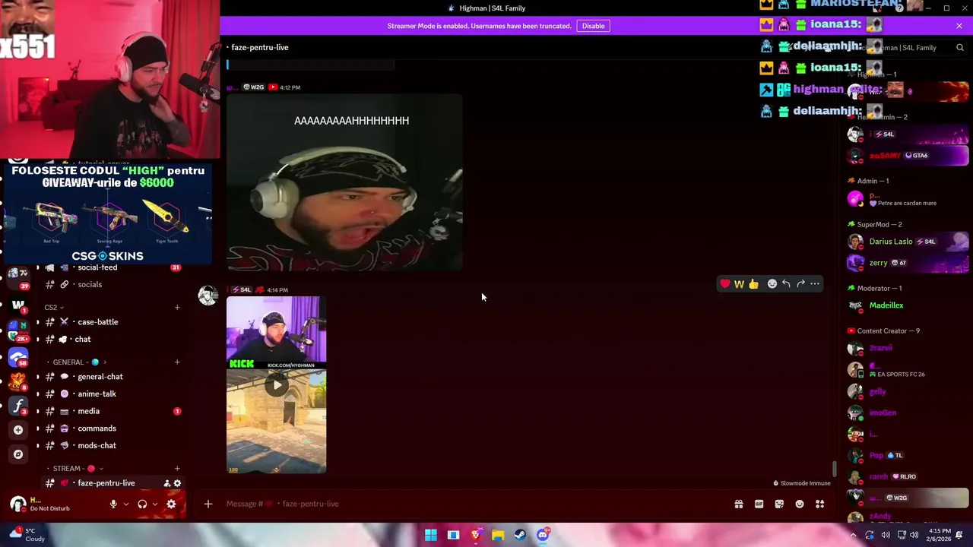Open the anime-talk channel

[x=112, y=394]
